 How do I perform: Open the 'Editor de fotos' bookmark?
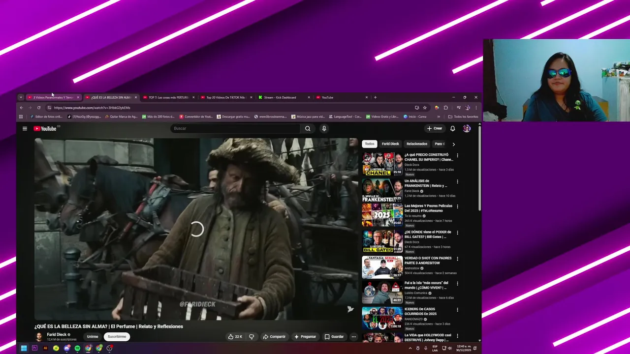click(x=46, y=117)
